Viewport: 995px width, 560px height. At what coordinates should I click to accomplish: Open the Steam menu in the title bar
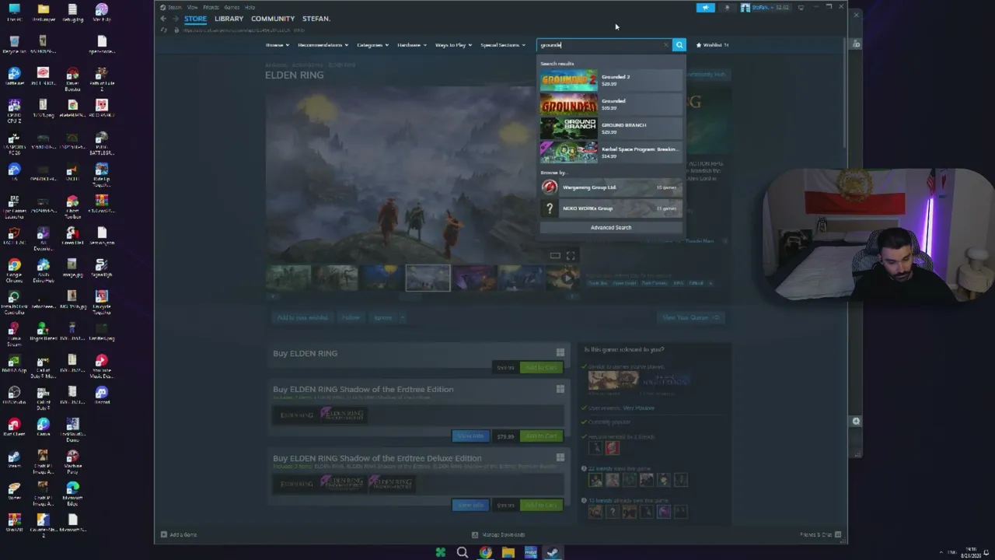click(x=174, y=7)
